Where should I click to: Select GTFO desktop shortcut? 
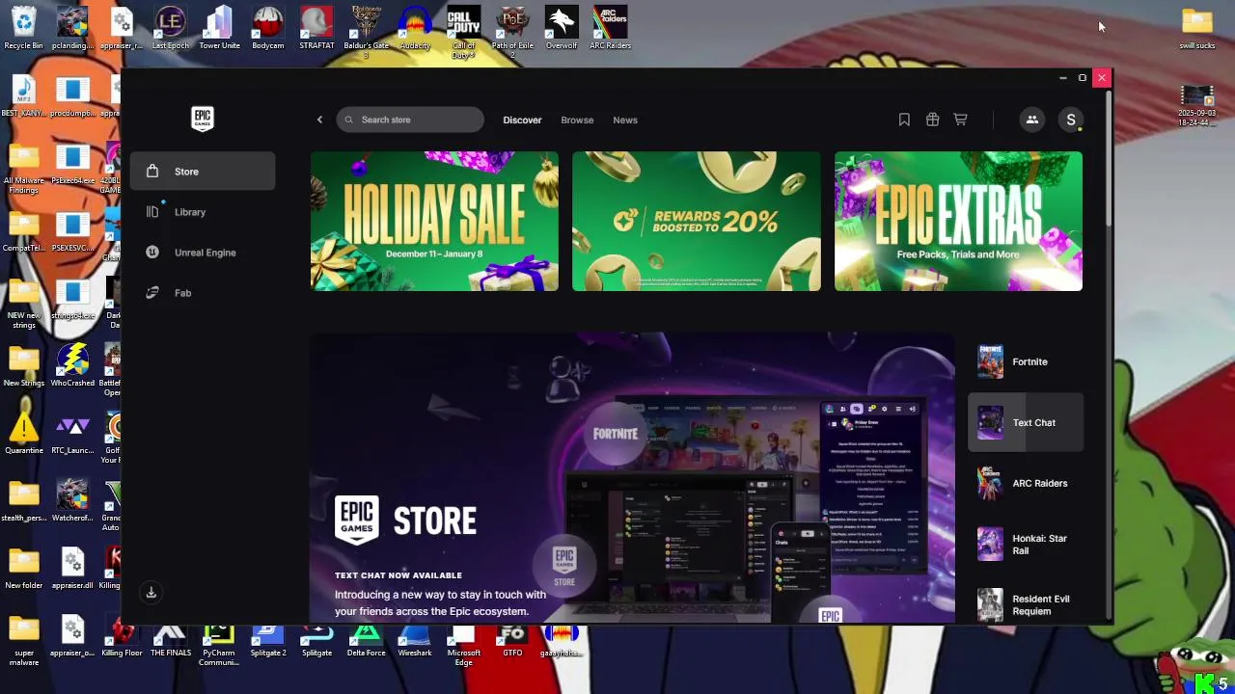(512, 639)
